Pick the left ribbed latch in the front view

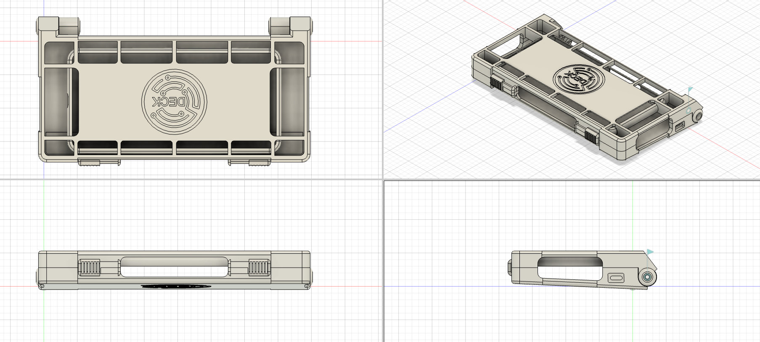click(89, 268)
